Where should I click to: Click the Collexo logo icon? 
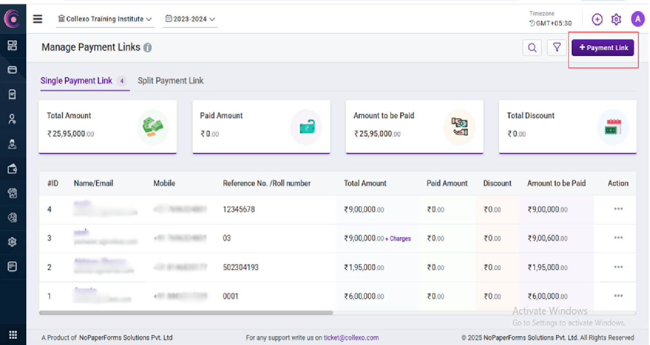(x=13, y=19)
